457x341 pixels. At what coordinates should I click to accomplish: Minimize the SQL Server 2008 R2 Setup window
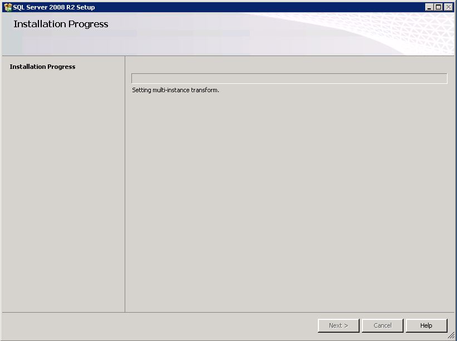[x=429, y=7]
